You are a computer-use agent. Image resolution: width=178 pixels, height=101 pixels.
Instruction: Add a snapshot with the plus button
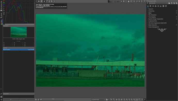coord(11,100)
